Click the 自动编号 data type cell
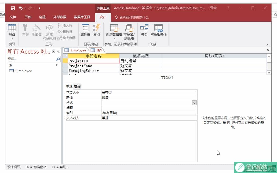Image resolution: width=277 pixels, height=173 pixels. pyautogui.click(x=141, y=61)
